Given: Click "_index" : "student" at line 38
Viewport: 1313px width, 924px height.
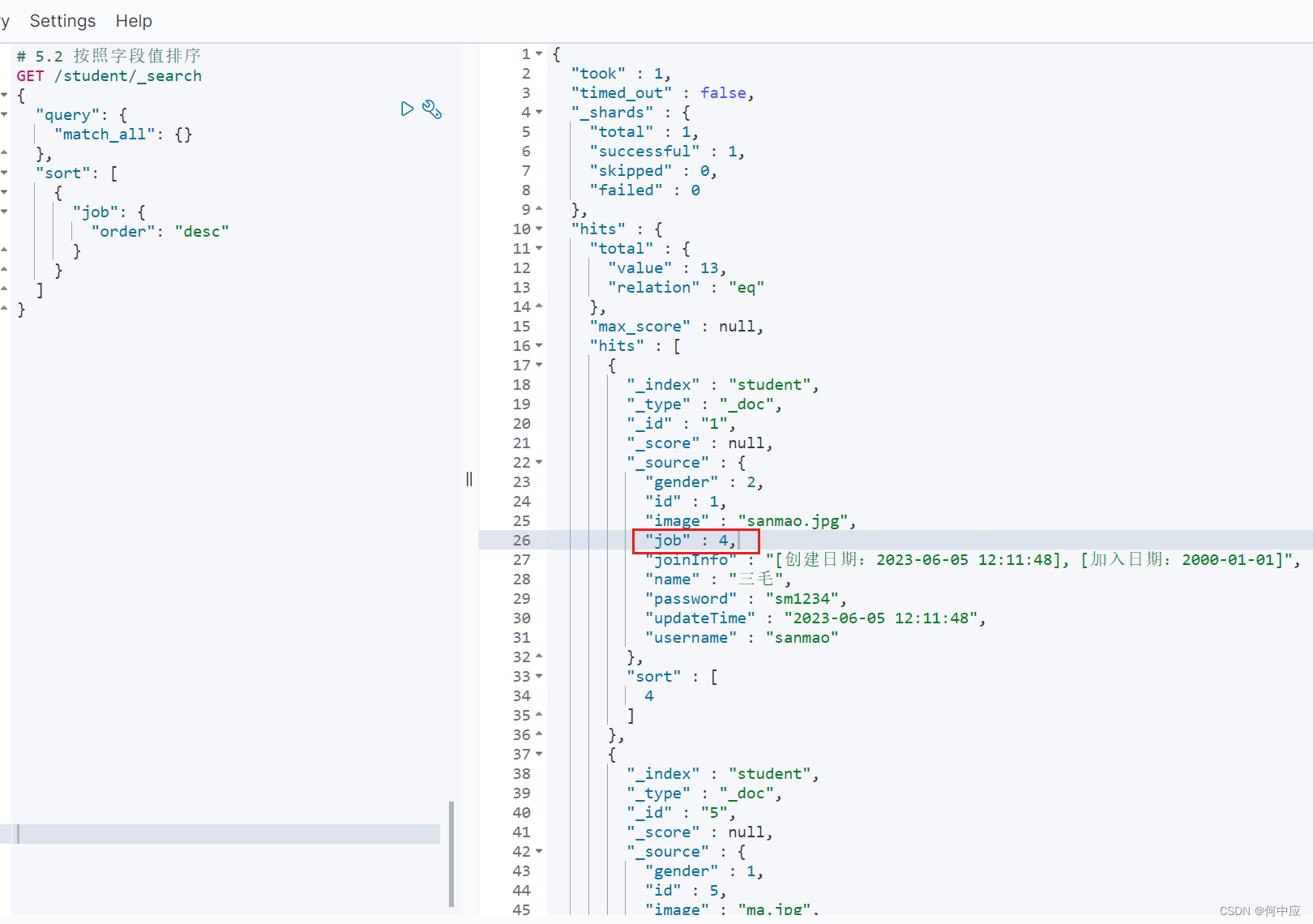Looking at the screenshot, I should pyautogui.click(x=723, y=774).
